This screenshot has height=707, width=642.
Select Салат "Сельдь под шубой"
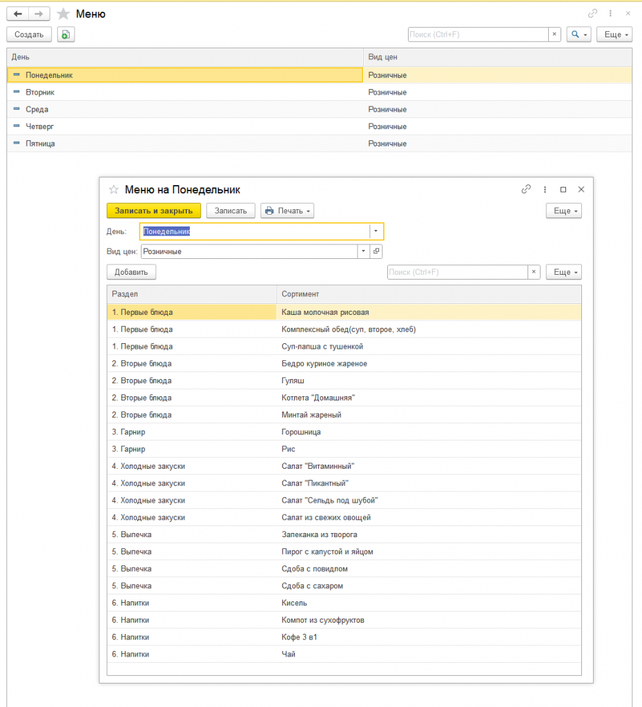pos(344,501)
